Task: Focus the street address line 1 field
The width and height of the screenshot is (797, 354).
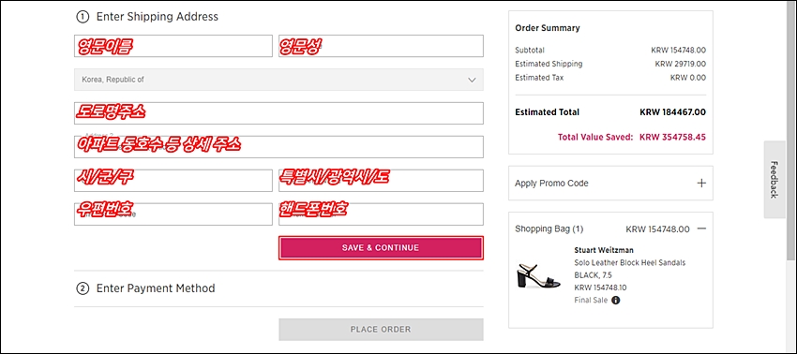Action: pos(278,113)
